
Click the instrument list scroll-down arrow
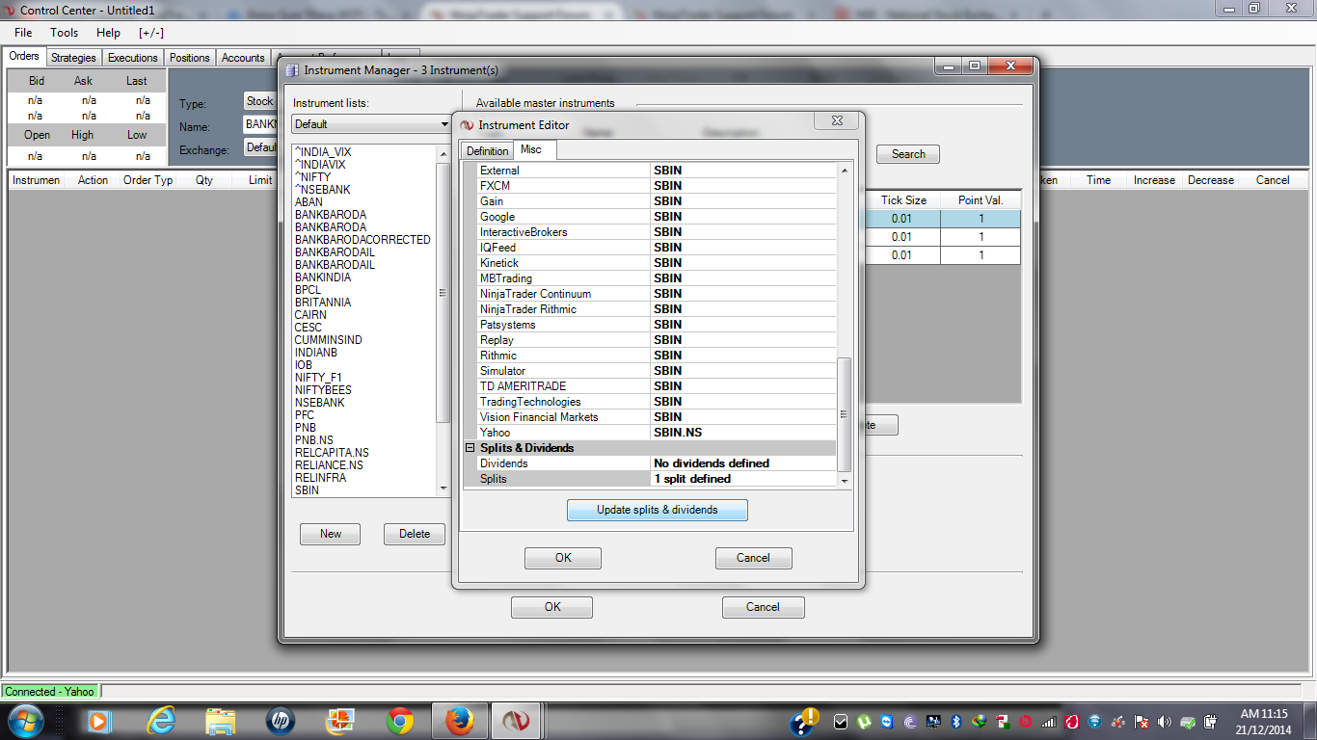pos(443,489)
